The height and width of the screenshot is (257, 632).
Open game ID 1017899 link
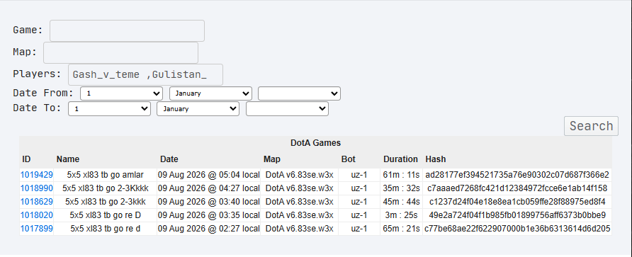click(37, 229)
